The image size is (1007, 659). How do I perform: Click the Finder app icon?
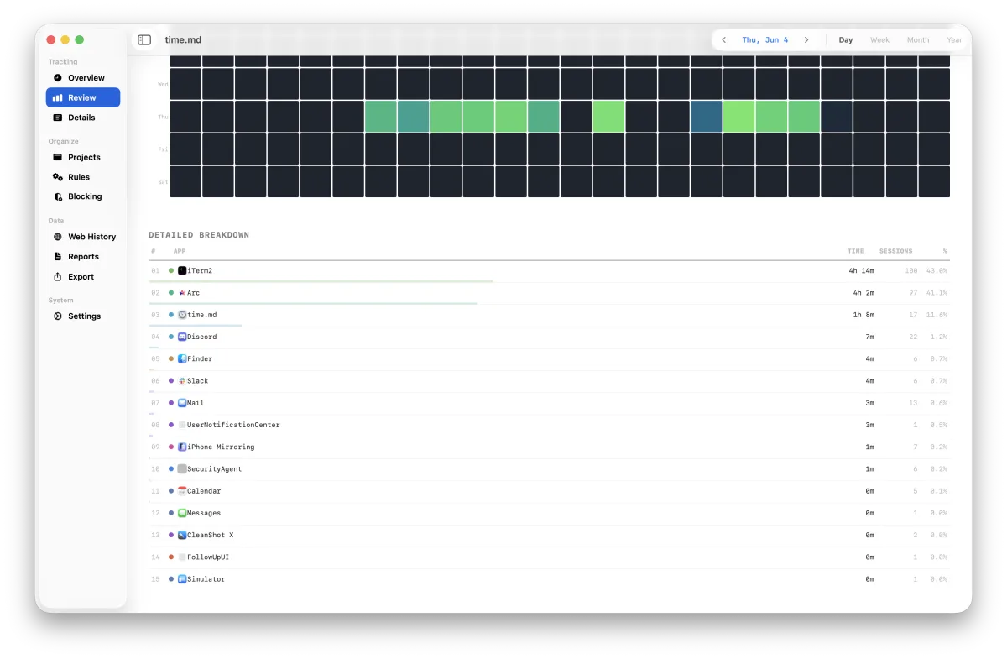(x=182, y=358)
